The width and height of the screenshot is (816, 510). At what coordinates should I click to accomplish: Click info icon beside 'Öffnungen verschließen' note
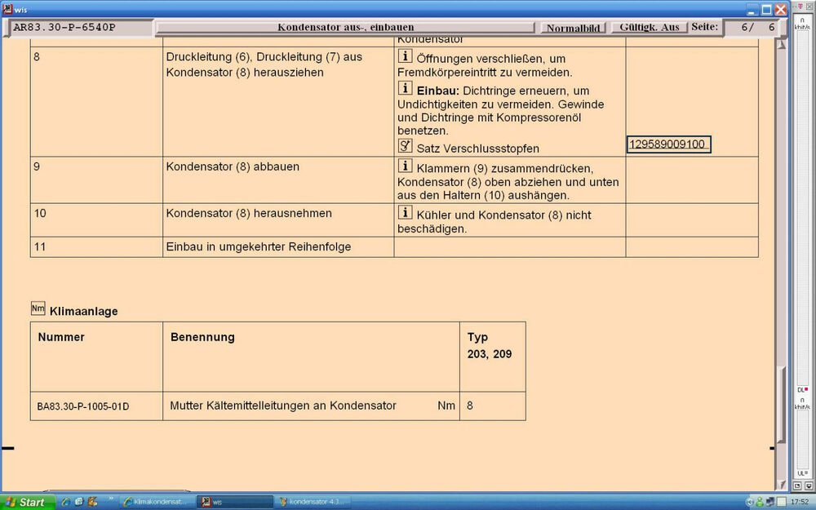click(x=405, y=56)
